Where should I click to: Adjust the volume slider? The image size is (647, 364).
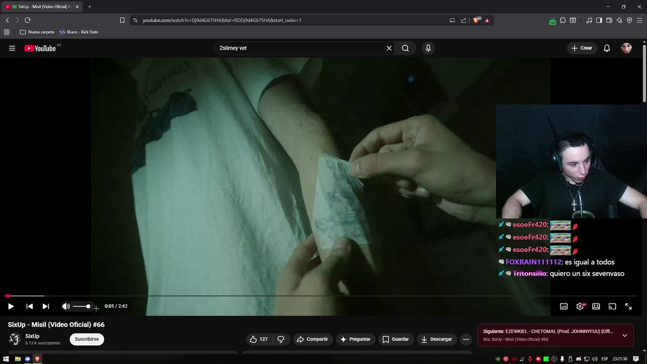click(81, 306)
